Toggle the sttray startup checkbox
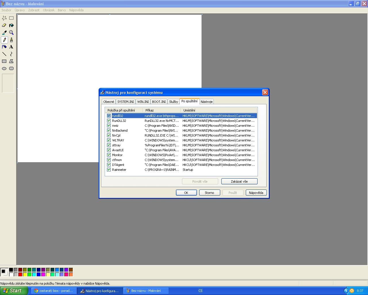Viewport: 368px width, 295px height. tap(109, 145)
